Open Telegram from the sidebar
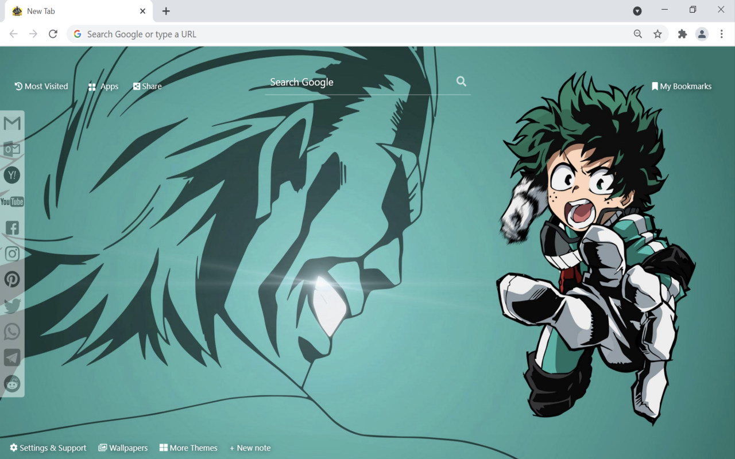The width and height of the screenshot is (735, 459). (12, 357)
